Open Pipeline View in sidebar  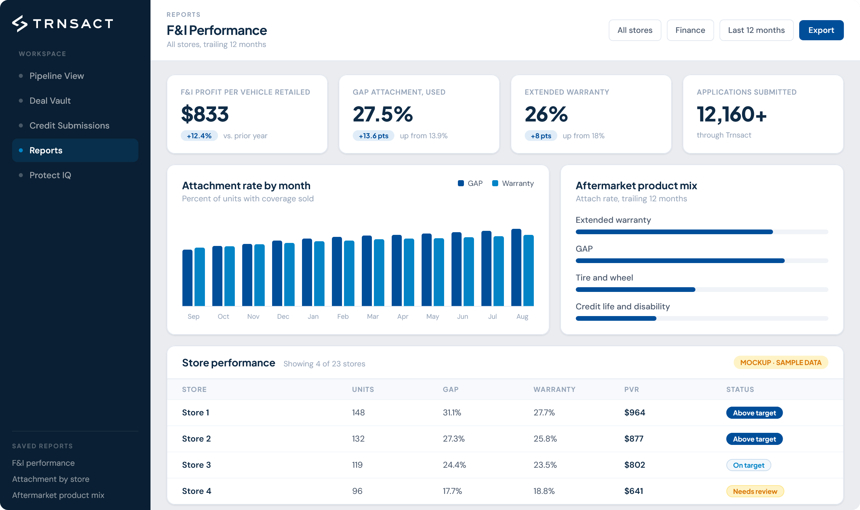click(x=75, y=76)
